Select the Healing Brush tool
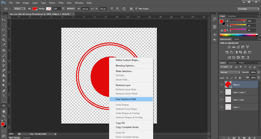 click(4, 50)
